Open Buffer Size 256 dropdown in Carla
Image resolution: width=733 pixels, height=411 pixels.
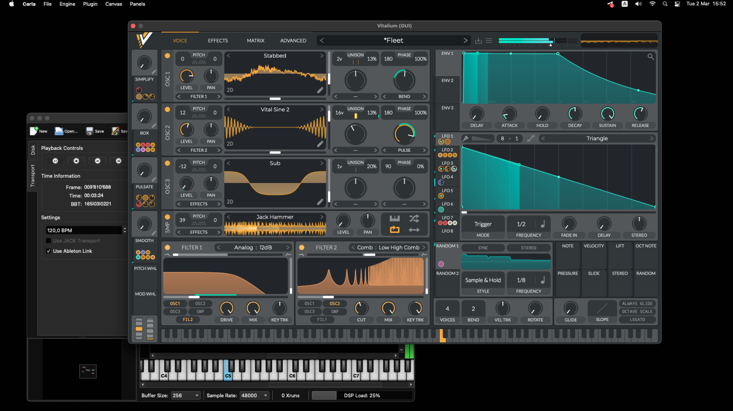[186, 396]
